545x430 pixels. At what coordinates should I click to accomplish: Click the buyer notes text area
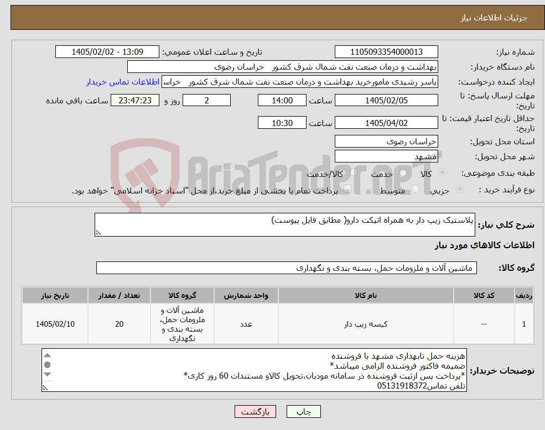(x=254, y=370)
